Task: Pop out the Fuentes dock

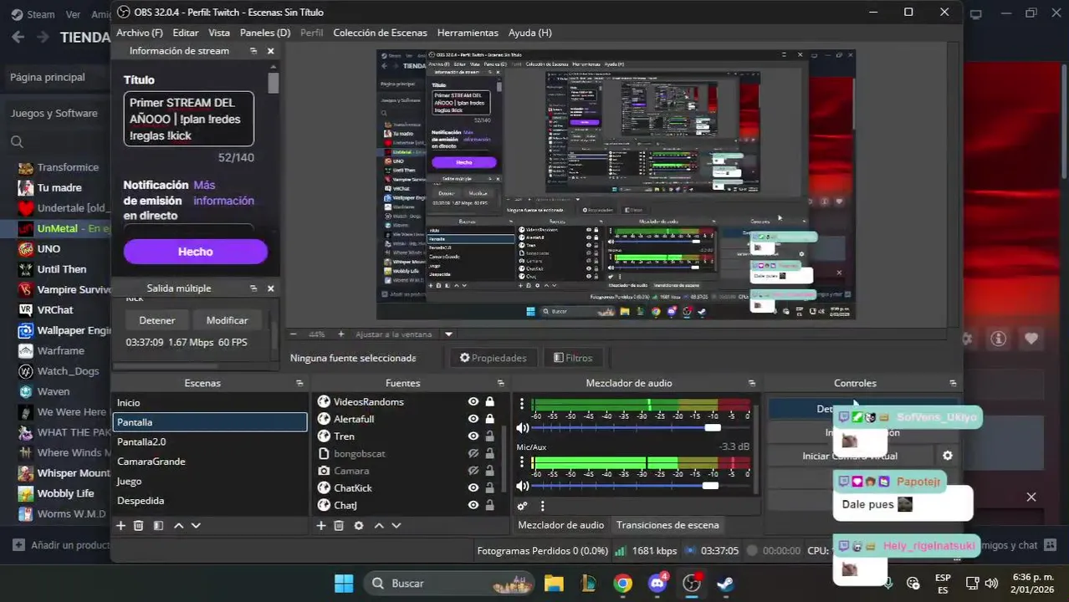Action: tap(500, 383)
